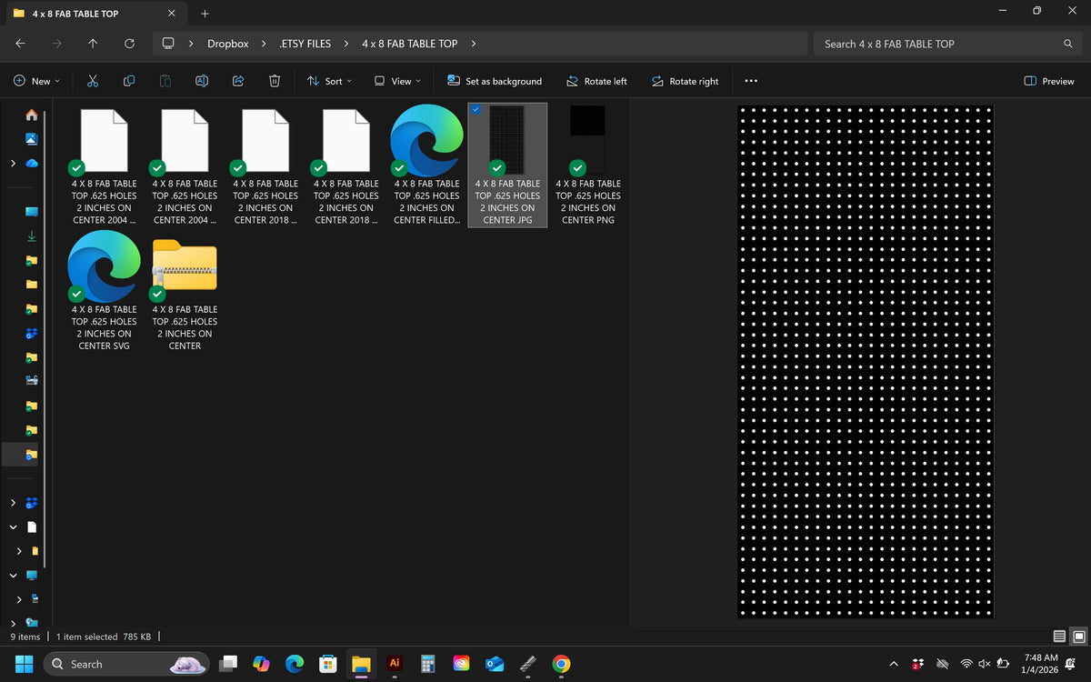Click Rotate left button

coord(596,81)
